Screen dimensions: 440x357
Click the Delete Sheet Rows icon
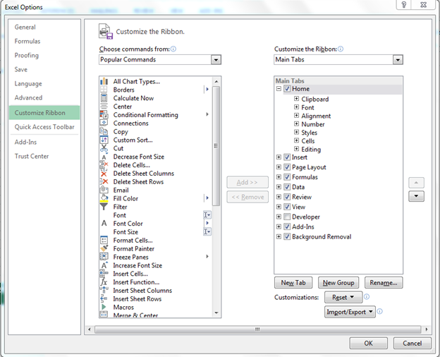(104, 182)
